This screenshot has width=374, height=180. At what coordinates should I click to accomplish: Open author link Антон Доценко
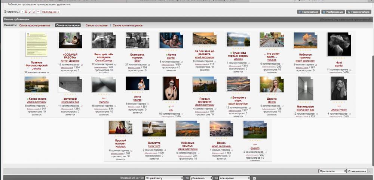tap(70, 61)
